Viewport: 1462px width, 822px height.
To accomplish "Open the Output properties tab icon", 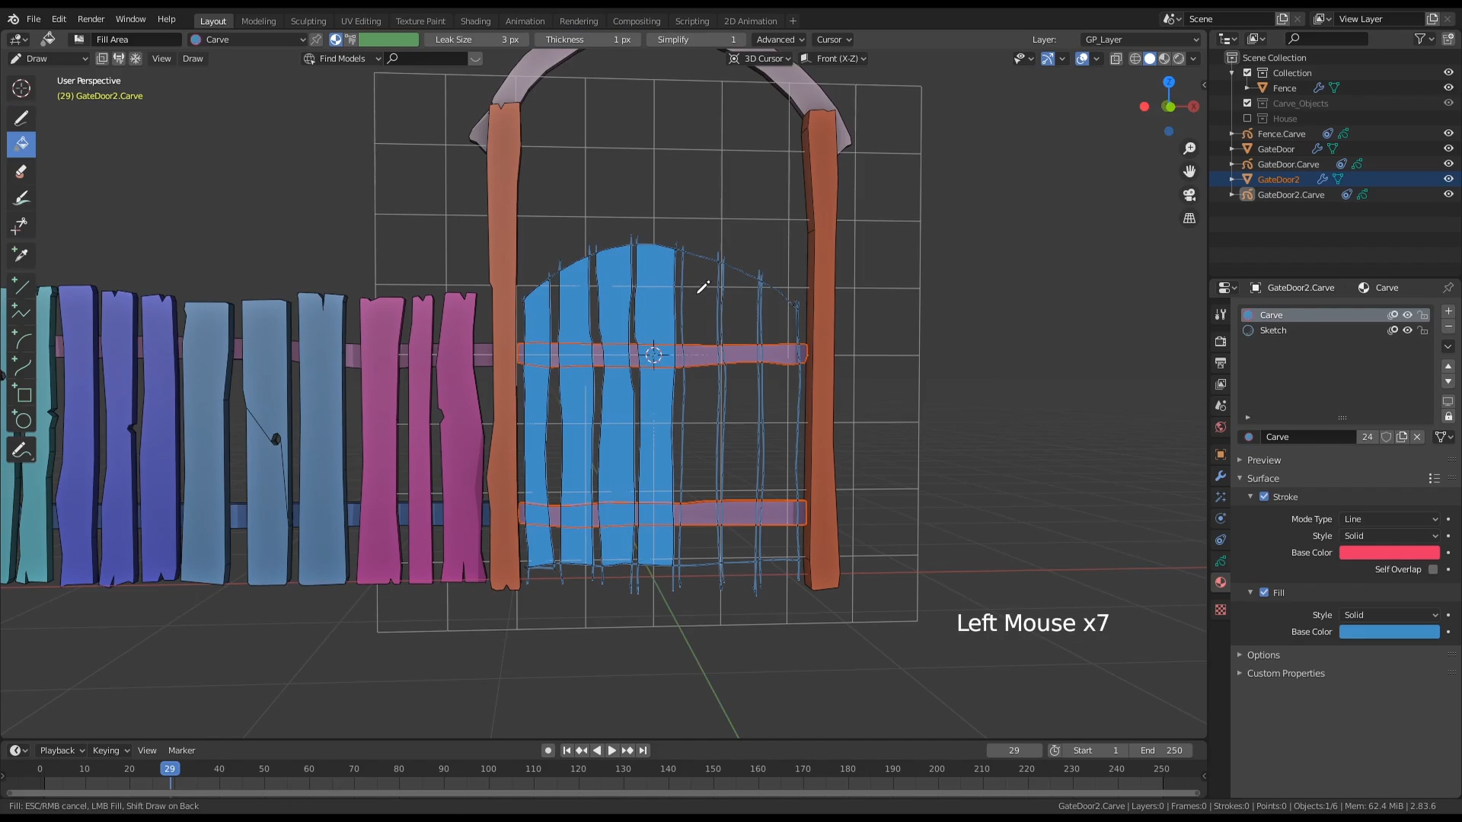I will 1221,363.
